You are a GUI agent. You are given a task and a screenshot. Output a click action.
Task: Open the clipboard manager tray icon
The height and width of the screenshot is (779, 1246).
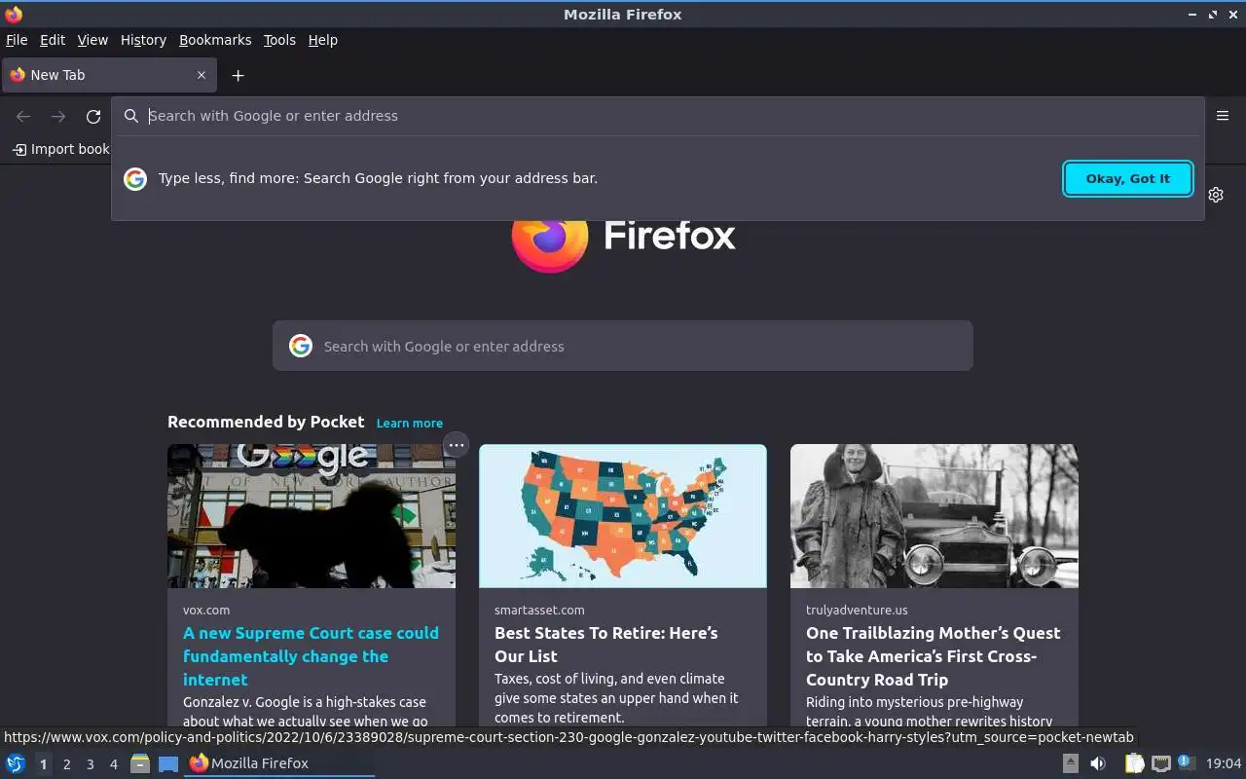1135,763
